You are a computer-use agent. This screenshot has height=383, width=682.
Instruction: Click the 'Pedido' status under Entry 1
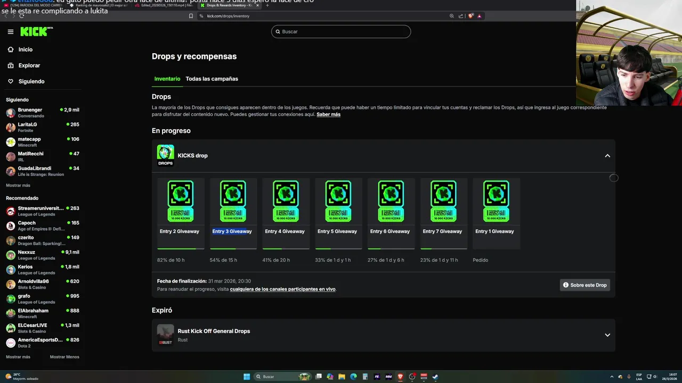(x=480, y=260)
